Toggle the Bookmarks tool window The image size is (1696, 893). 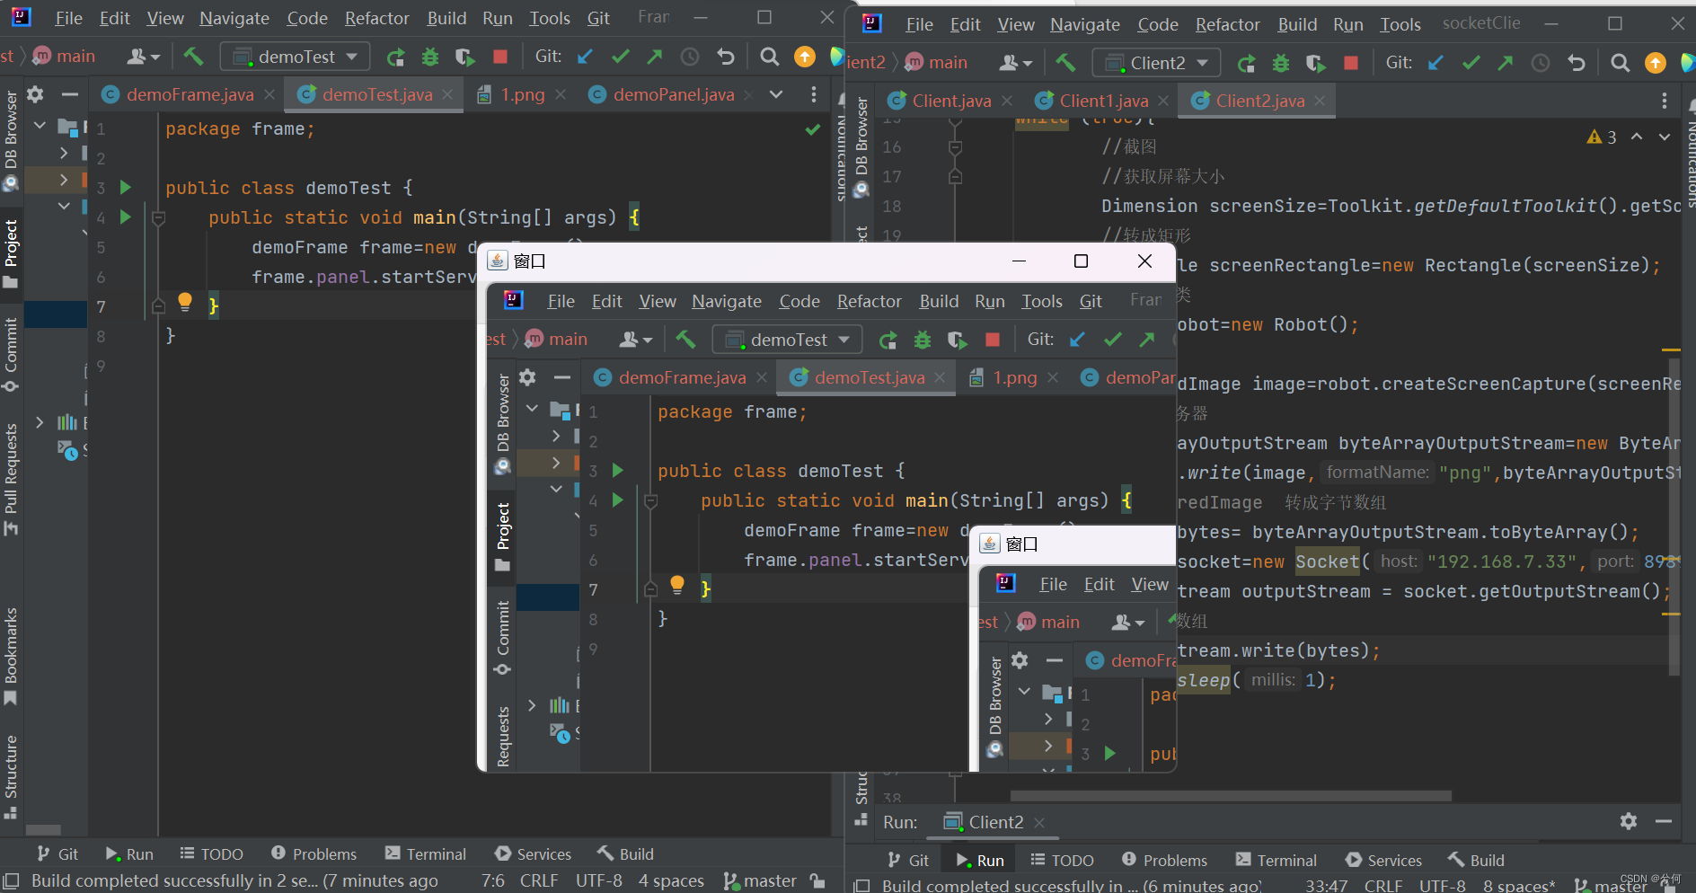point(11,657)
